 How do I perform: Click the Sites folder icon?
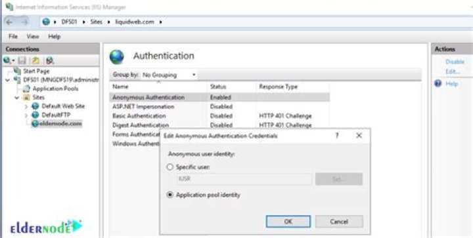[27, 98]
